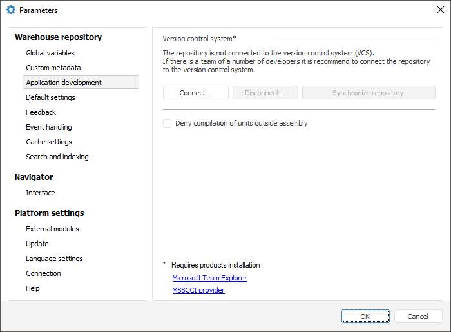Follow the MSSCCI provider link
Image resolution: width=451 pixels, height=332 pixels.
(198, 290)
